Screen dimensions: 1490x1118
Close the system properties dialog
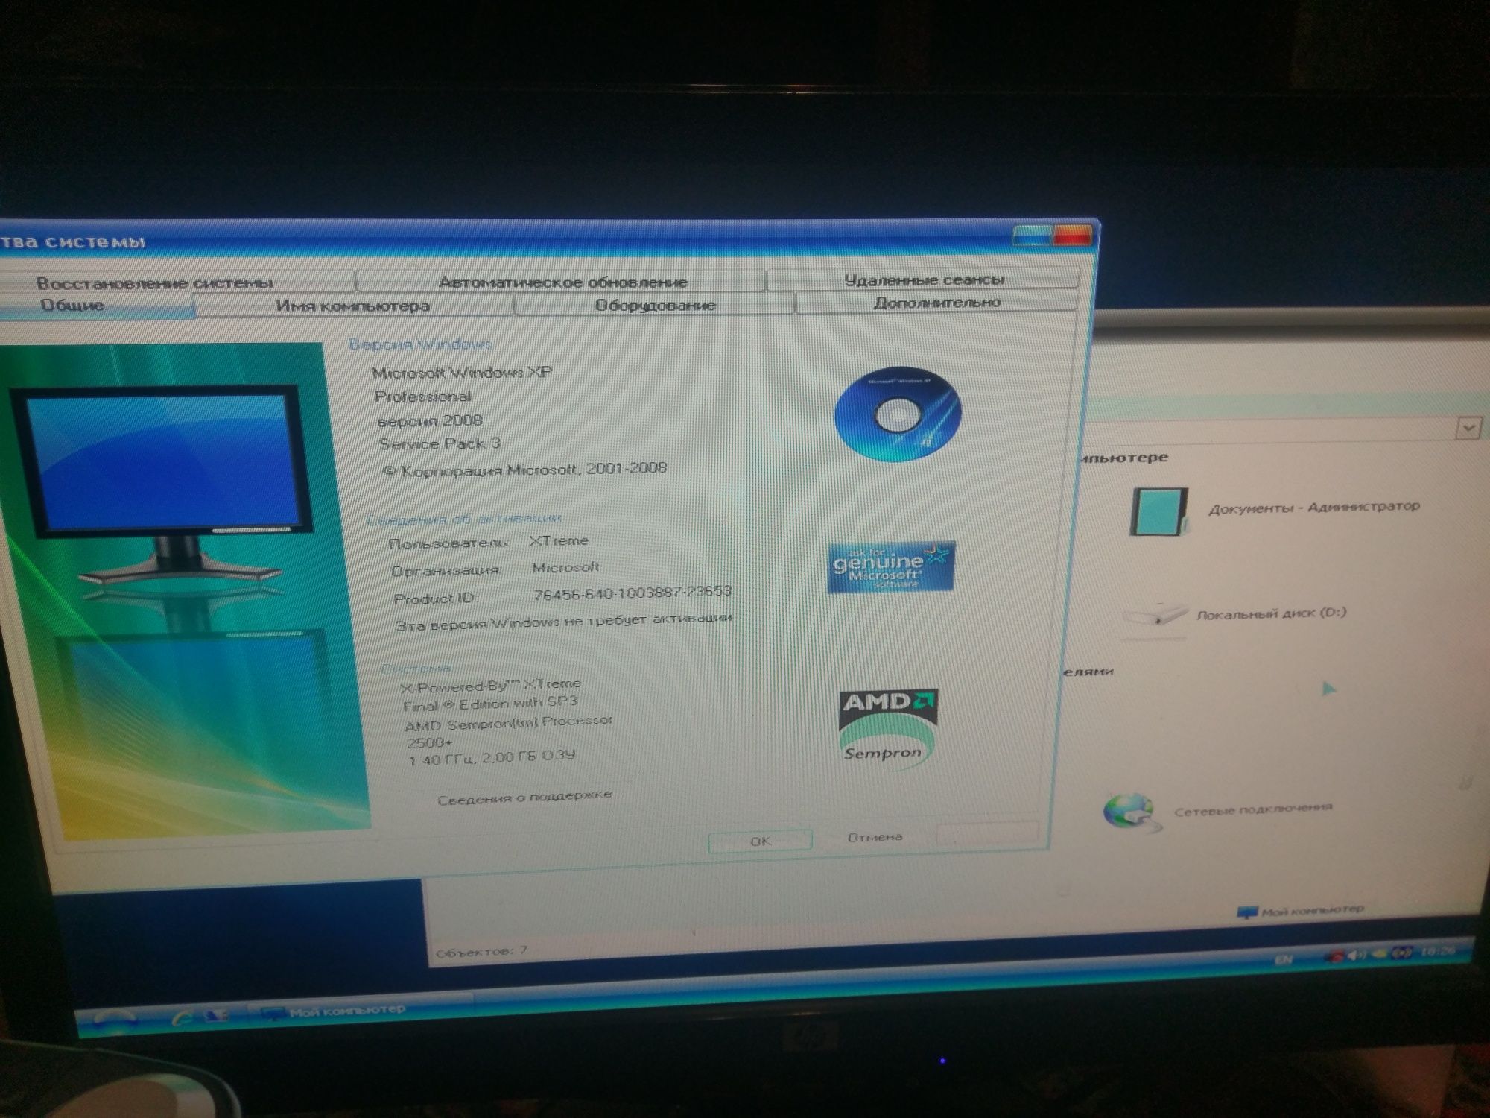(x=1072, y=236)
